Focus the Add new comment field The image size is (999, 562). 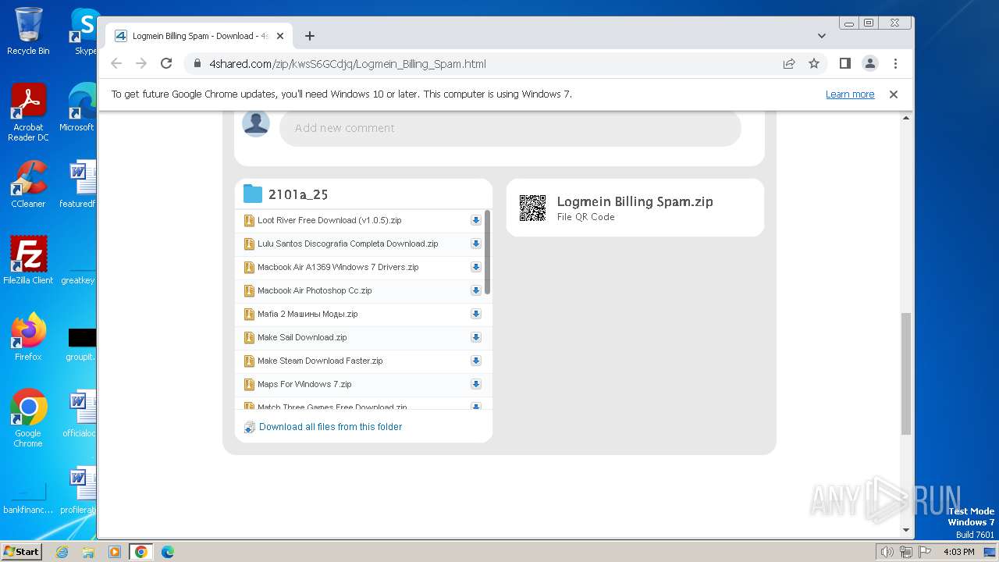click(x=510, y=128)
